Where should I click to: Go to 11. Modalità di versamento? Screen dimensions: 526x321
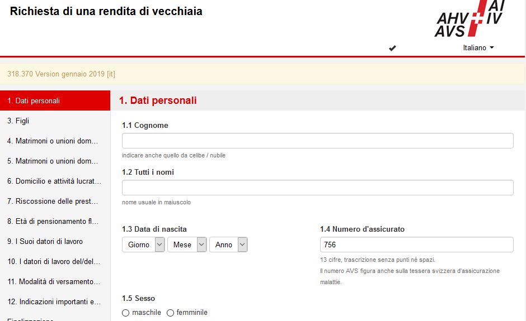54,282
